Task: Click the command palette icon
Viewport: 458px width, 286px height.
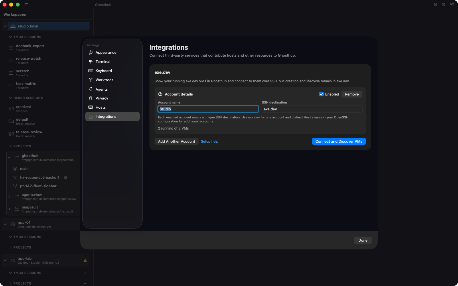Action: point(435,5)
